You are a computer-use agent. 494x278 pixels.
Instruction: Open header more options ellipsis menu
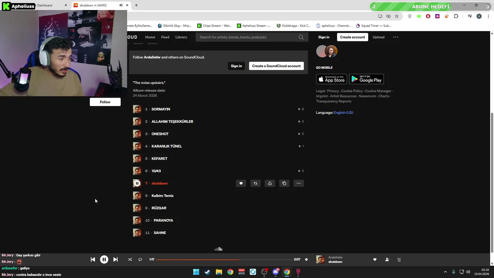pyautogui.click(x=396, y=37)
